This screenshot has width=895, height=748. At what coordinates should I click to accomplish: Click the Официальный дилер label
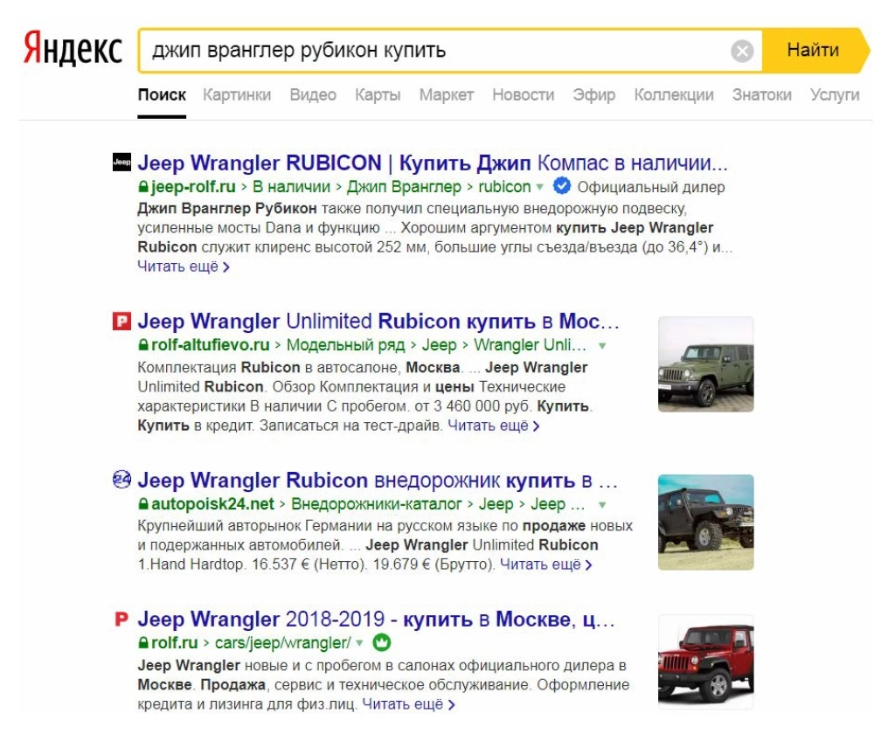650,187
